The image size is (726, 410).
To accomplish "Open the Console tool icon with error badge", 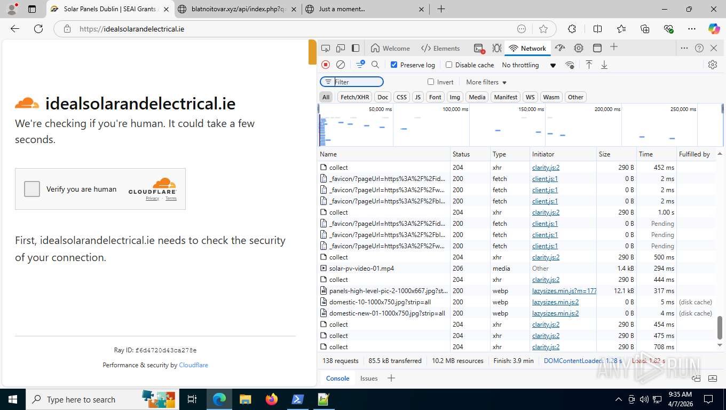I will click(x=479, y=48).
